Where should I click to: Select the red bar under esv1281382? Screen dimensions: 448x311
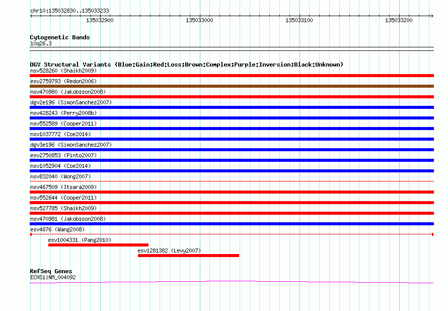[x=188, y=256]
